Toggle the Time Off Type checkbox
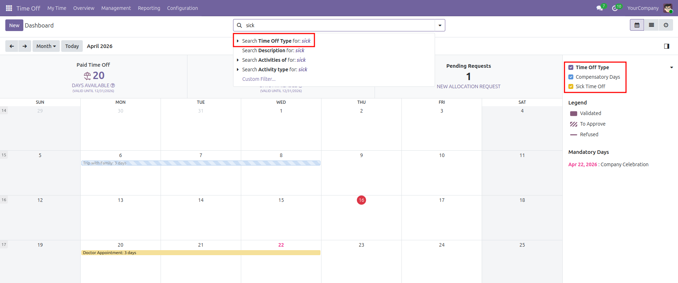This screenshot has height=283, width=678. [571, 67]
